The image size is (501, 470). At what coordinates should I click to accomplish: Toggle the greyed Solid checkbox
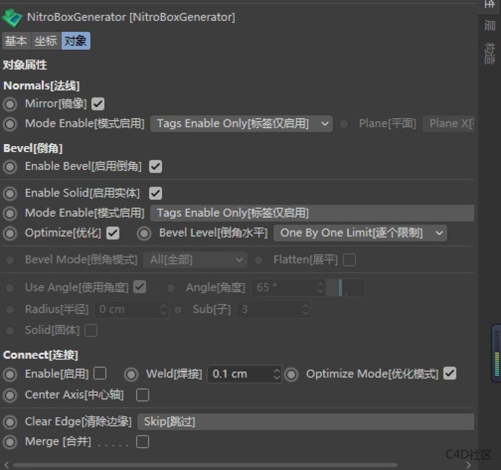(x=91, y=331)
